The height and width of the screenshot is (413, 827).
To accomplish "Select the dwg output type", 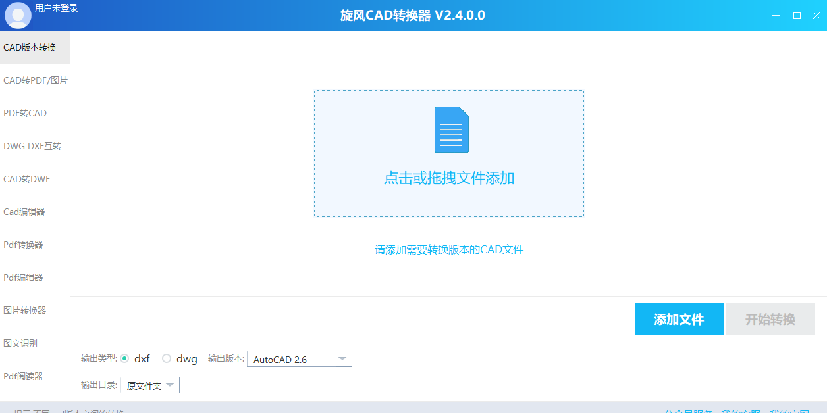I will pos(167,358).
